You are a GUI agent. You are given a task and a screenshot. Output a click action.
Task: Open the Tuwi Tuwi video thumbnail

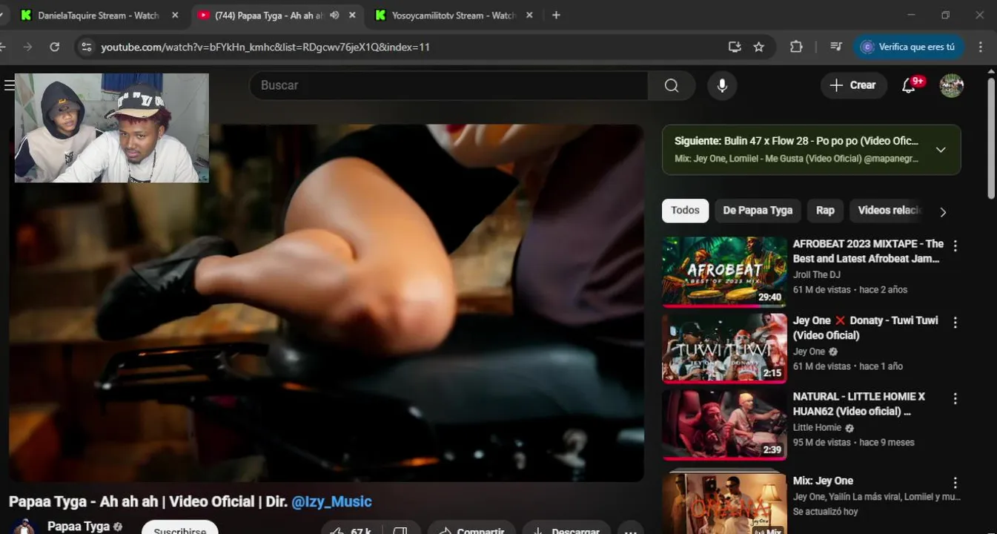724,348
